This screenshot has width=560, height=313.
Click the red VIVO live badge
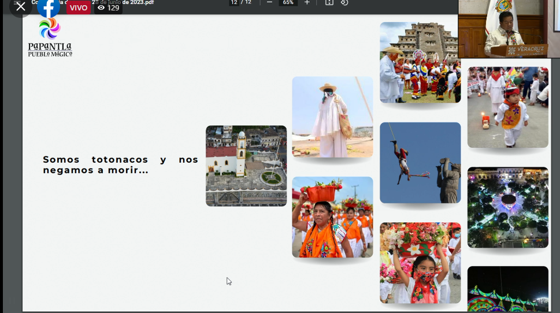78,8
